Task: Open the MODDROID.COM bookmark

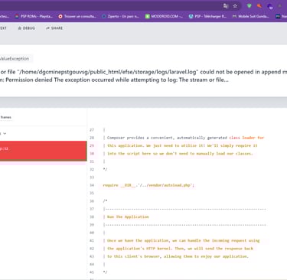Action: pos(164,16)
